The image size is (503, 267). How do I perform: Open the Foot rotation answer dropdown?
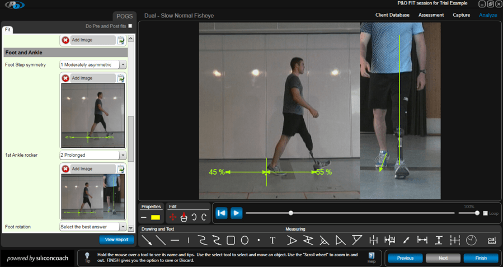pyautogui.click(x=123, y=227)
